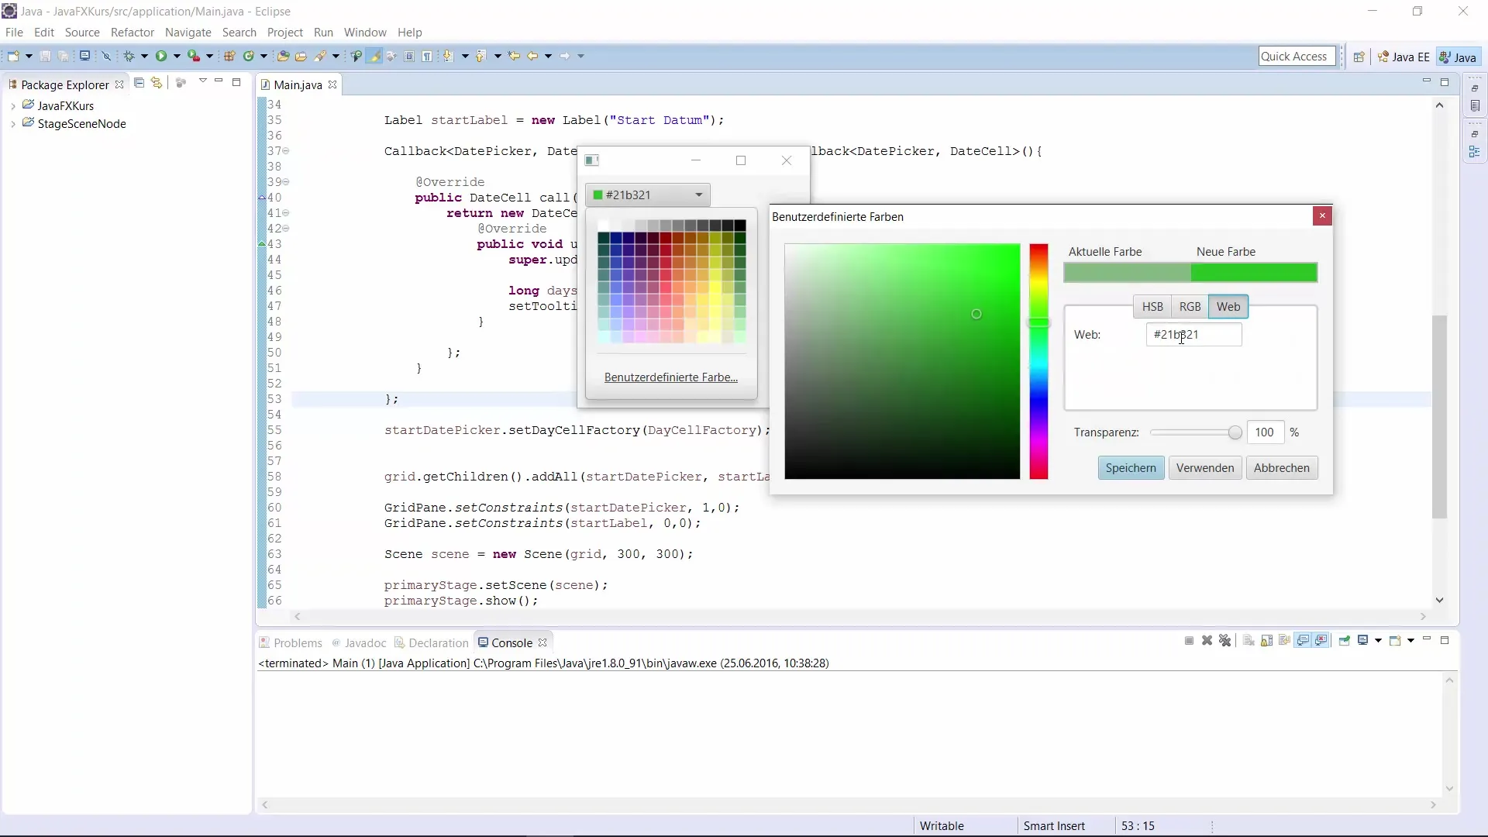Viewport: 1488px width, 837px height.
Task: Open the Debug dropdown arrow
Action: pyautogui.click(x=144, y=56)
